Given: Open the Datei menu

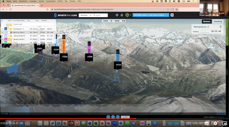Looking at the screenshot, I should pos(15,1).
